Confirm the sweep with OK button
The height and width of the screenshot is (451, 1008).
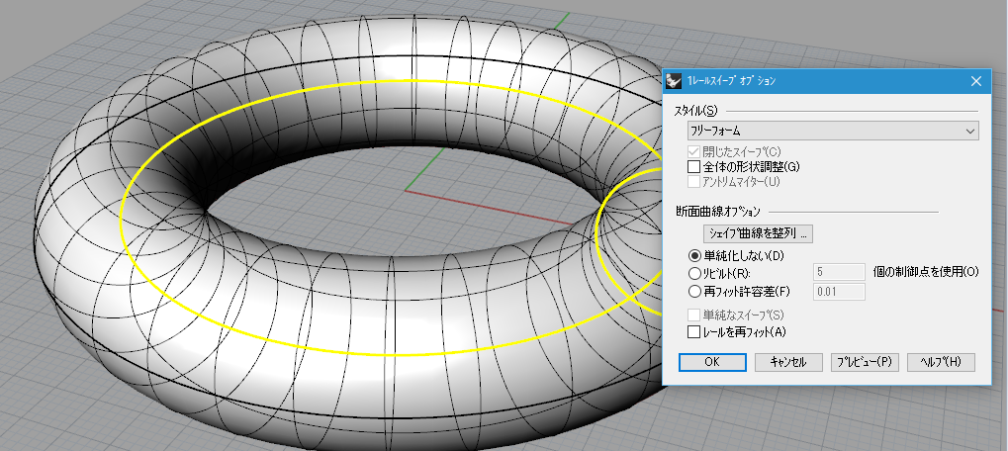pyautogui.click(x=712, y=362)
